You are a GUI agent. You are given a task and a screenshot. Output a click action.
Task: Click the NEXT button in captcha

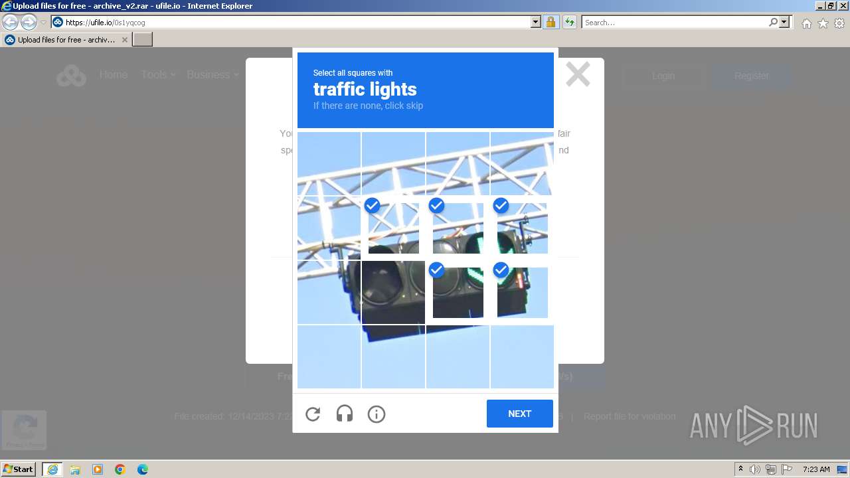point(519,414)
